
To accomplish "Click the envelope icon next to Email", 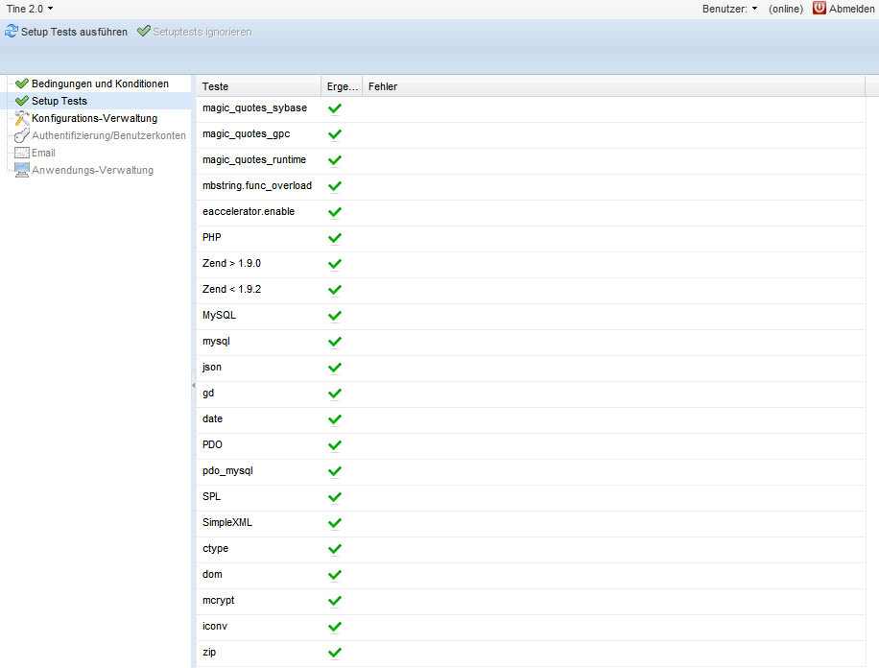I will [x=22, y=153].
